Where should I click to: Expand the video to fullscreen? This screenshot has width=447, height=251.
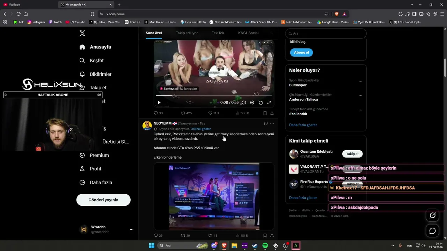269,102
